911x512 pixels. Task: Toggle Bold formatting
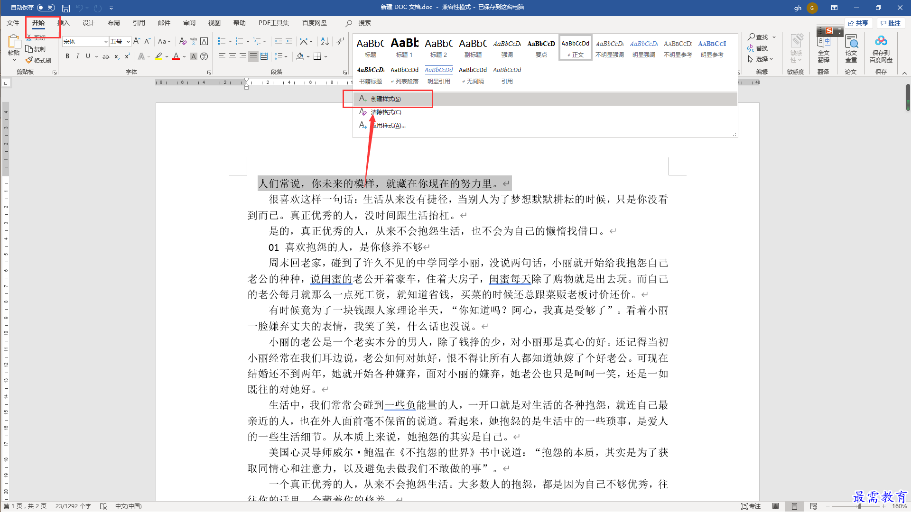67,56
